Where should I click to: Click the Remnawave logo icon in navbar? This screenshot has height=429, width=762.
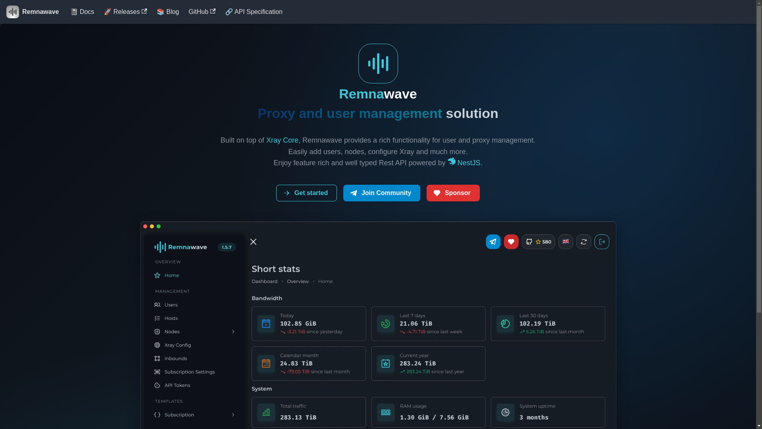click(x=13, y=12)
